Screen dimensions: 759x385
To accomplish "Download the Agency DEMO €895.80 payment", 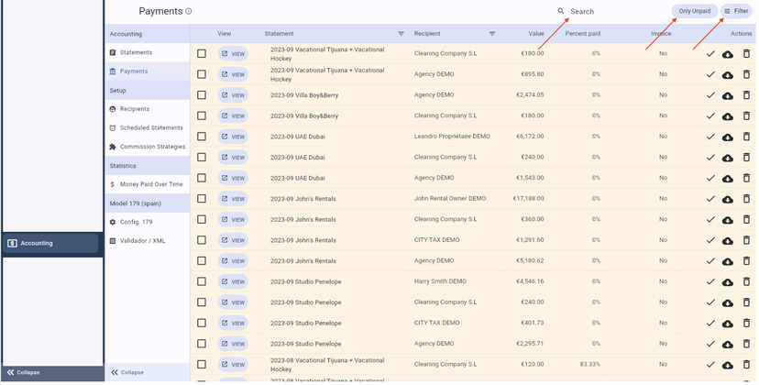I will coord(727,75).
